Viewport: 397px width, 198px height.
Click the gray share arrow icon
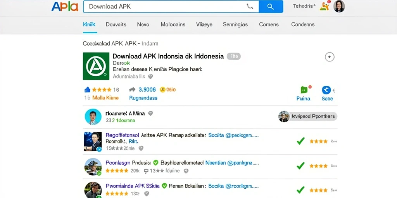(132, 89)
